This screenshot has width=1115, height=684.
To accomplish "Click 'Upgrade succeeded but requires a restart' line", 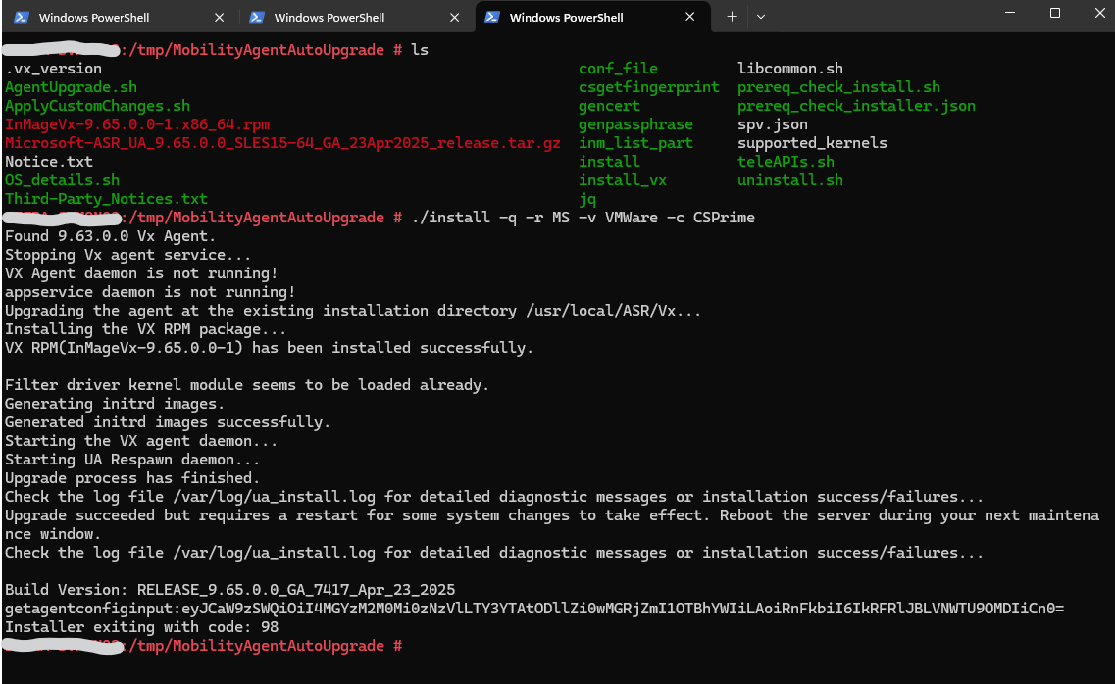I will click(x=552, y=524).
